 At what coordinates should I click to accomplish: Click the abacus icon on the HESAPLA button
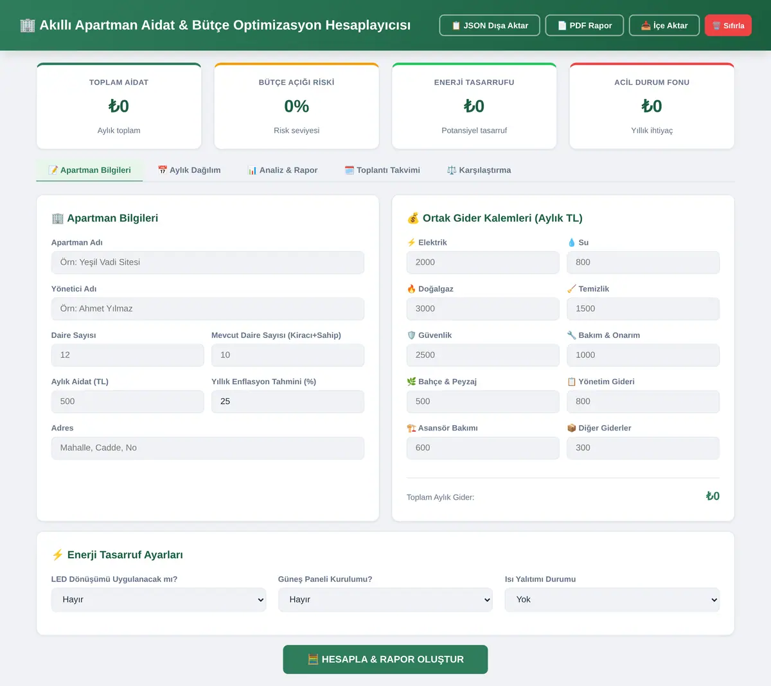[314, 659]
